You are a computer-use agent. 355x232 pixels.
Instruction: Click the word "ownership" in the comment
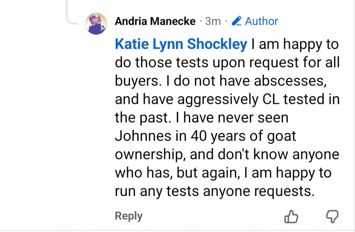click(x=151, y=154)
